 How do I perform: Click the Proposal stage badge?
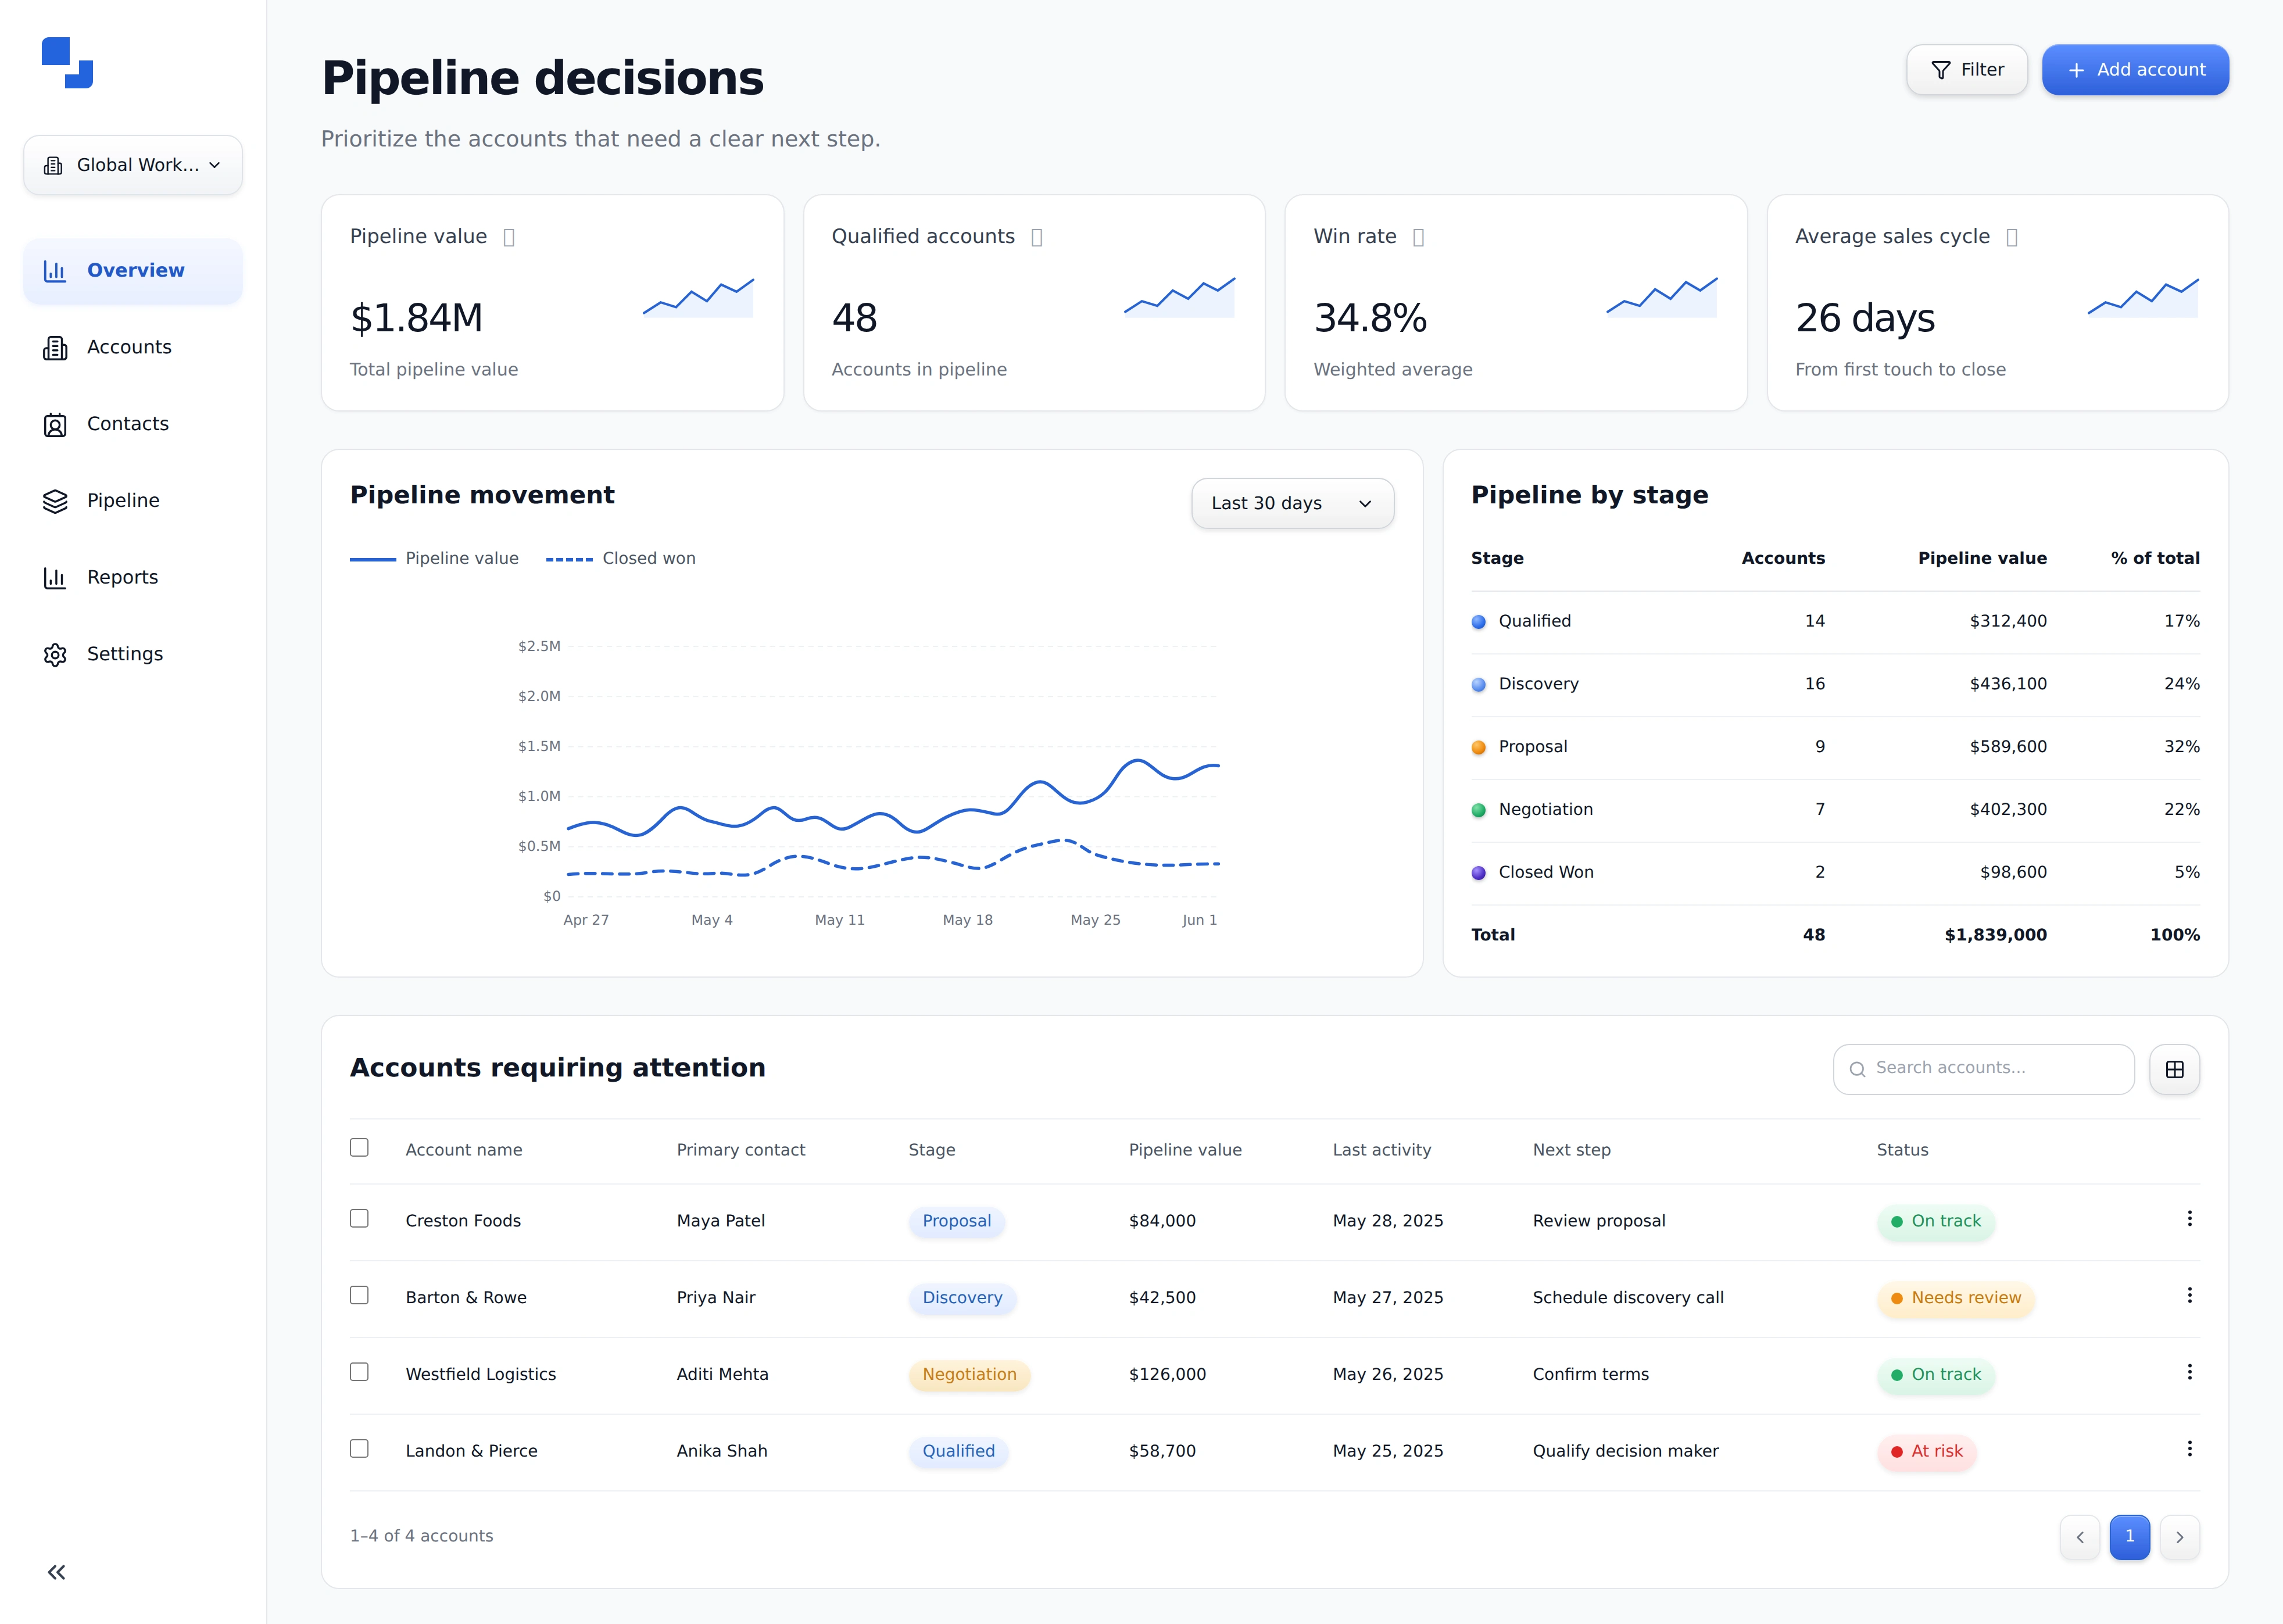(956, 1221)
